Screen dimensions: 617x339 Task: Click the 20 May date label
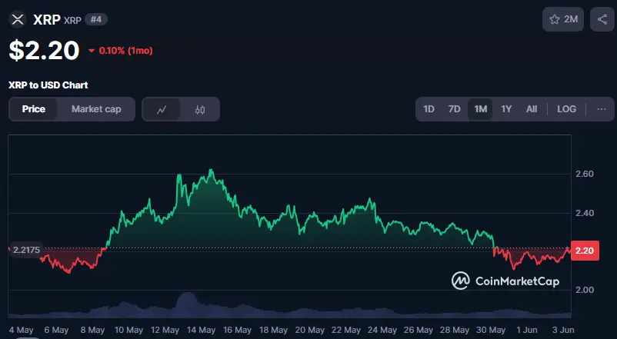pyautogui.click(x=310, y=330)
